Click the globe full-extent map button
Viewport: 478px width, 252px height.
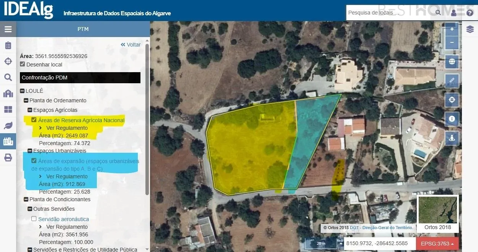point(452,61)
